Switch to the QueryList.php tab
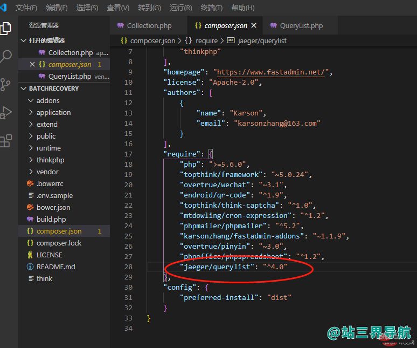The image size is (417, 348). click(300, 25)
